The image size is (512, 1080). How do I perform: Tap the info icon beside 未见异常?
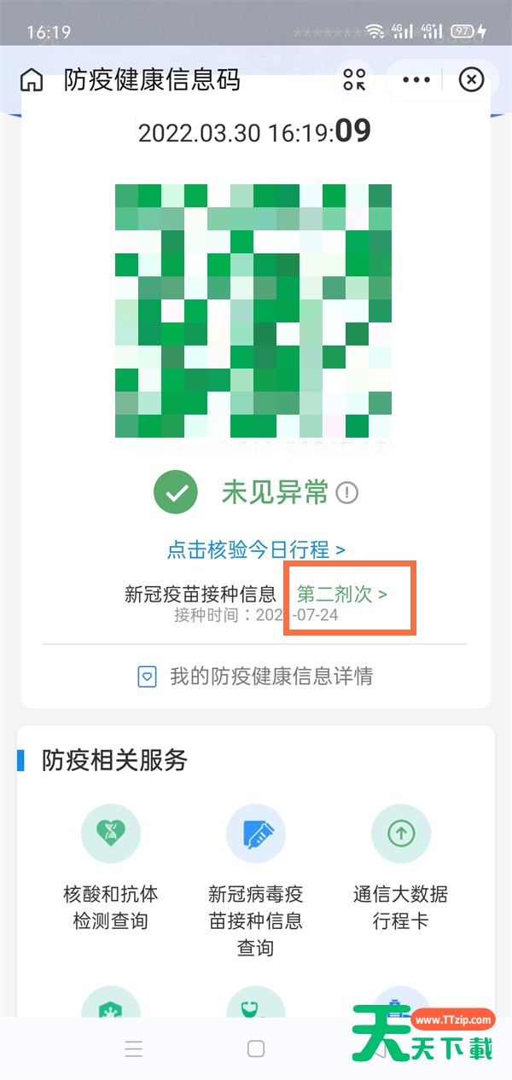347,492
